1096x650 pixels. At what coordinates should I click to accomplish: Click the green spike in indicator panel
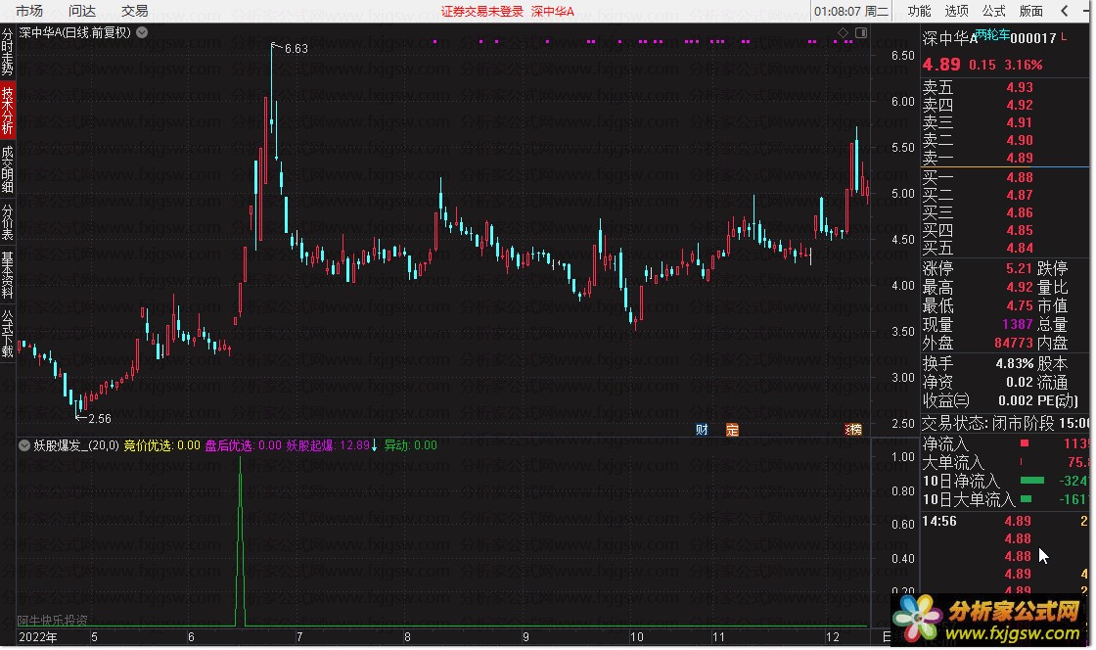tap(241, 541)
